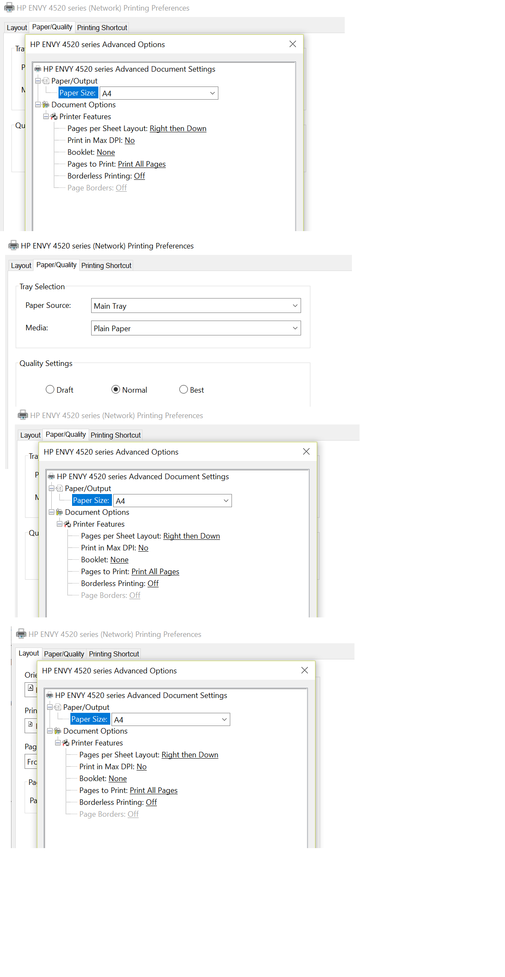Switch to Printing Shortcut tab in the active Preferences window
505x977 pixels.
[106, 265]
